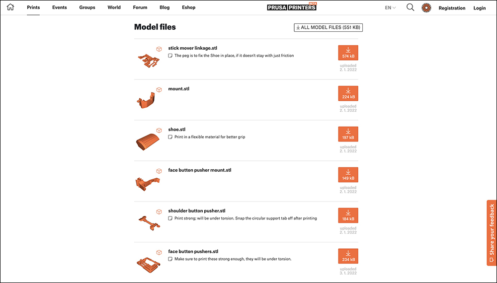Click the Prusa Printers logo
Image resolution: width=497 pixels, height=283 pixels.
(292, 7)
